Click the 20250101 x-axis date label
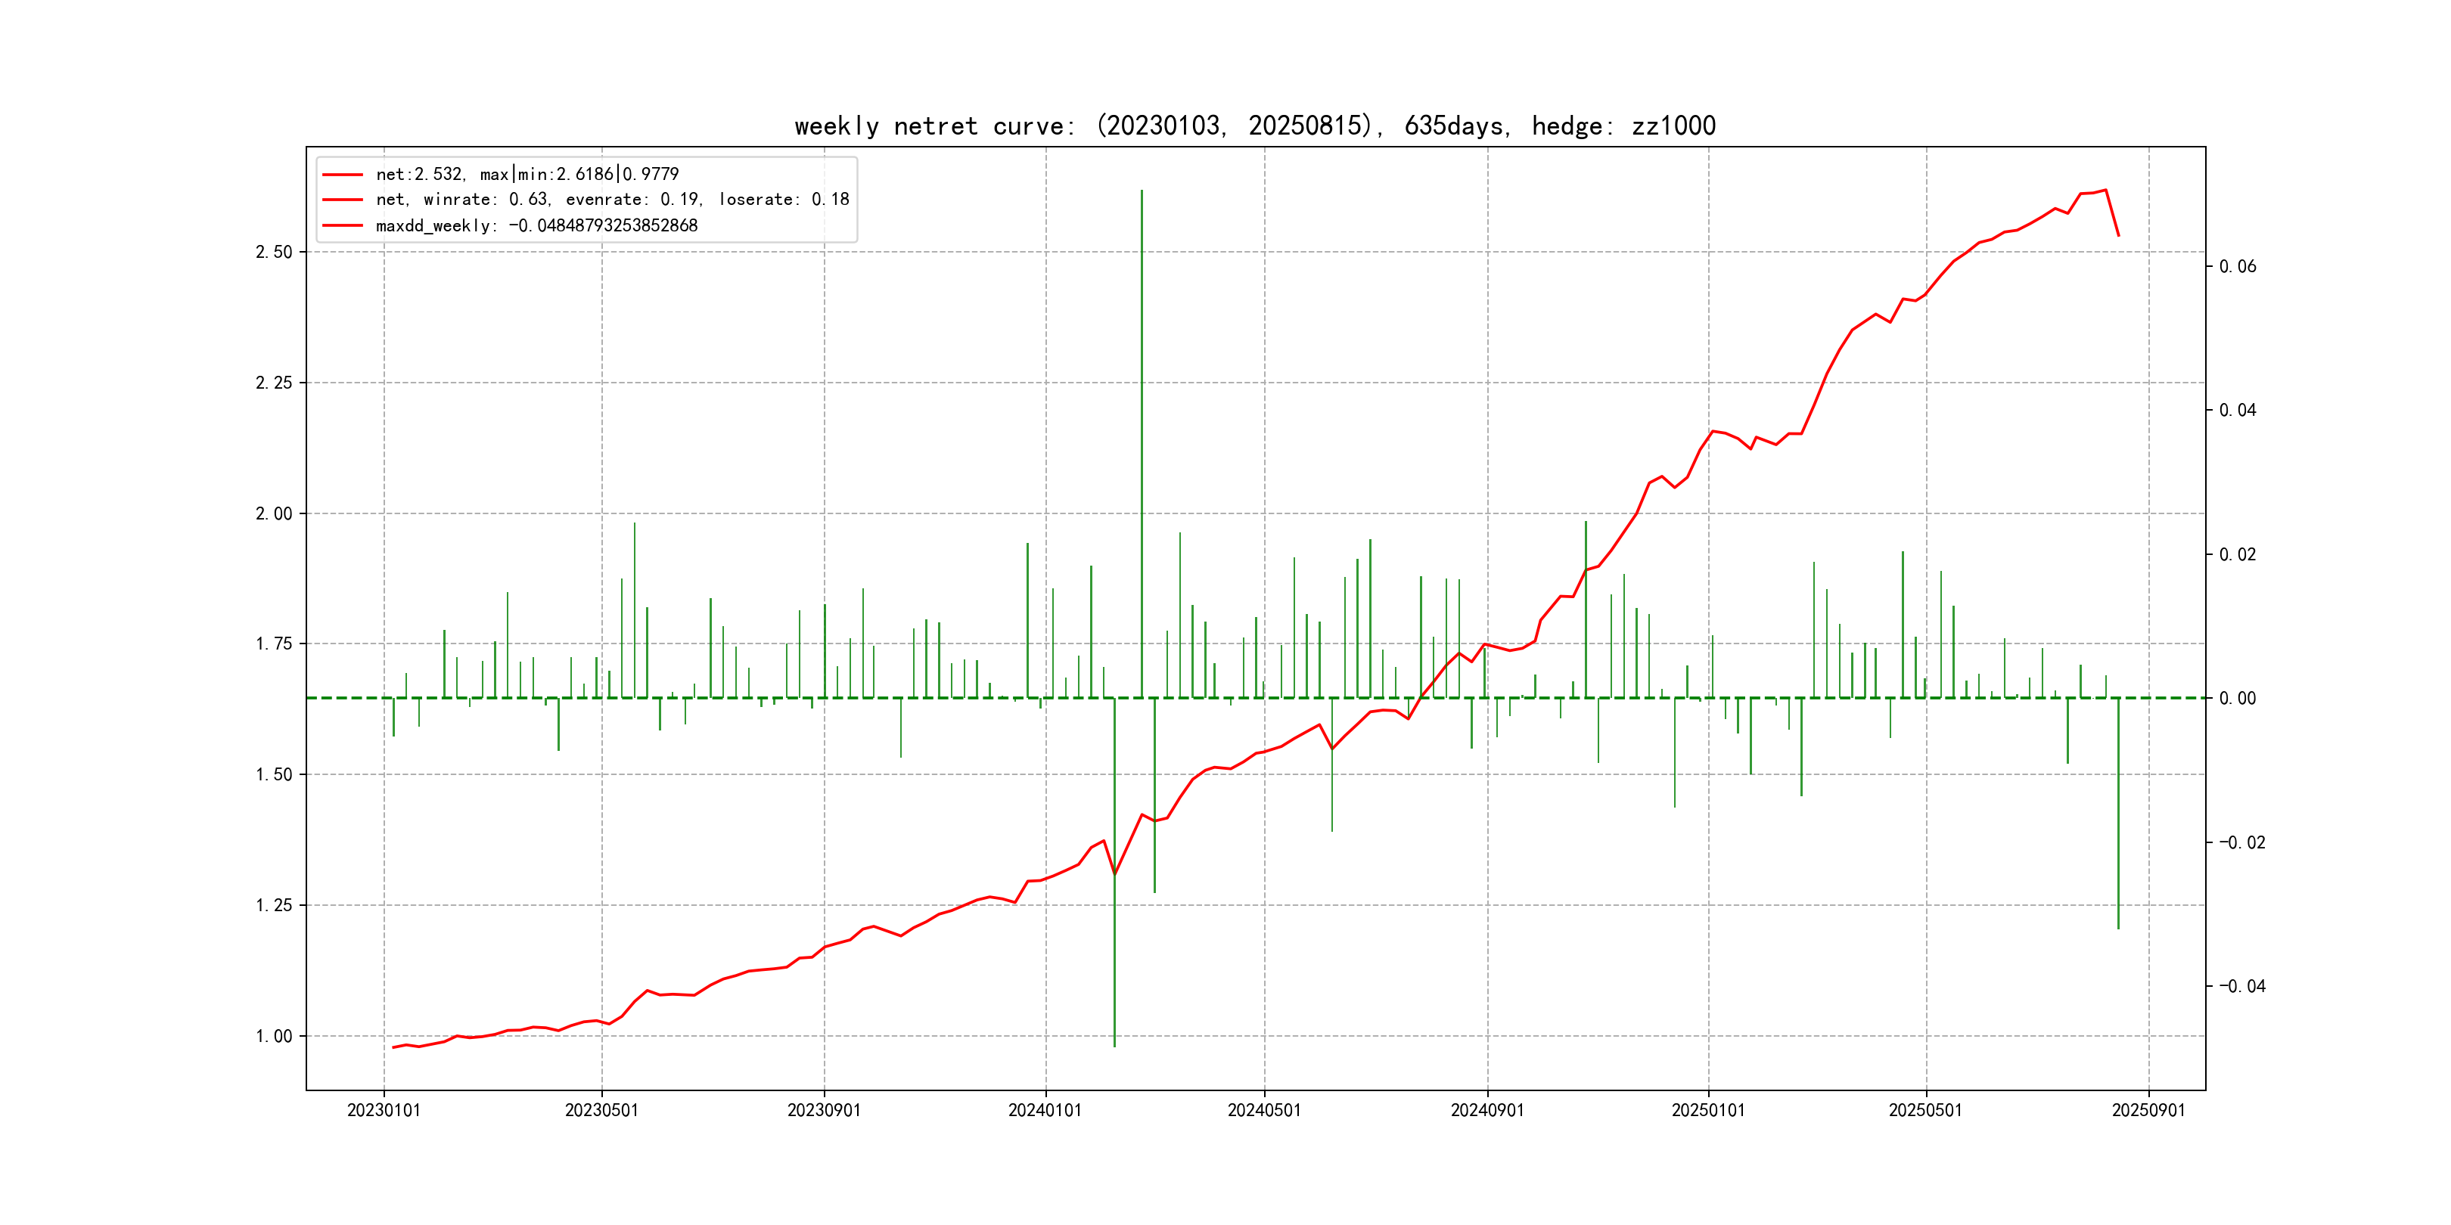 1708,1110
